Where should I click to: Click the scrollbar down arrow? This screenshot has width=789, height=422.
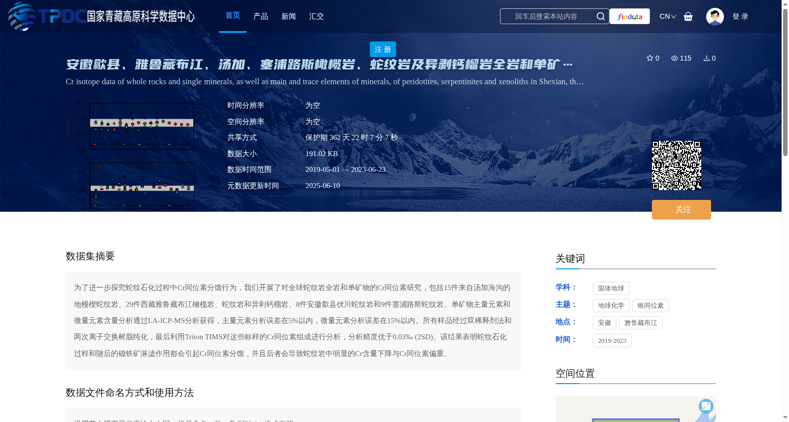tap(785, 418)
